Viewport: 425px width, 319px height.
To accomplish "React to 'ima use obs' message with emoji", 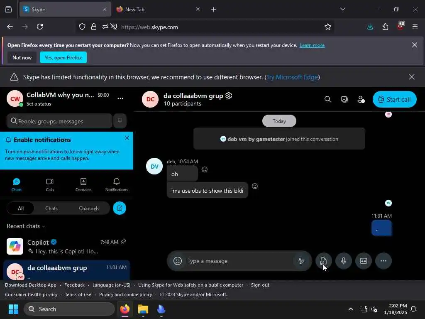I will pyautogui.click(x=255, y=186).
